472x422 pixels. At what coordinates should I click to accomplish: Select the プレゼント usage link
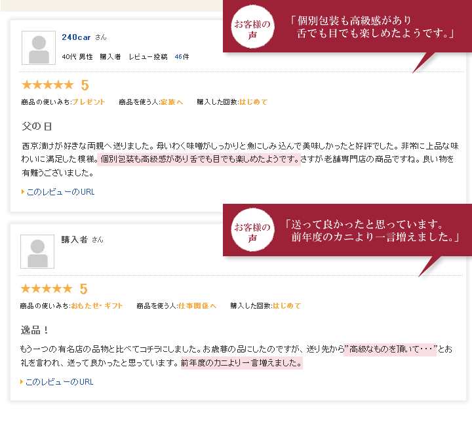pos(88,102)
